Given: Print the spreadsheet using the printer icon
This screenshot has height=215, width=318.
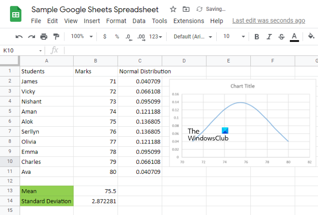Looking at the screenshot, I should pyautogui.click(x=44, y=37).
